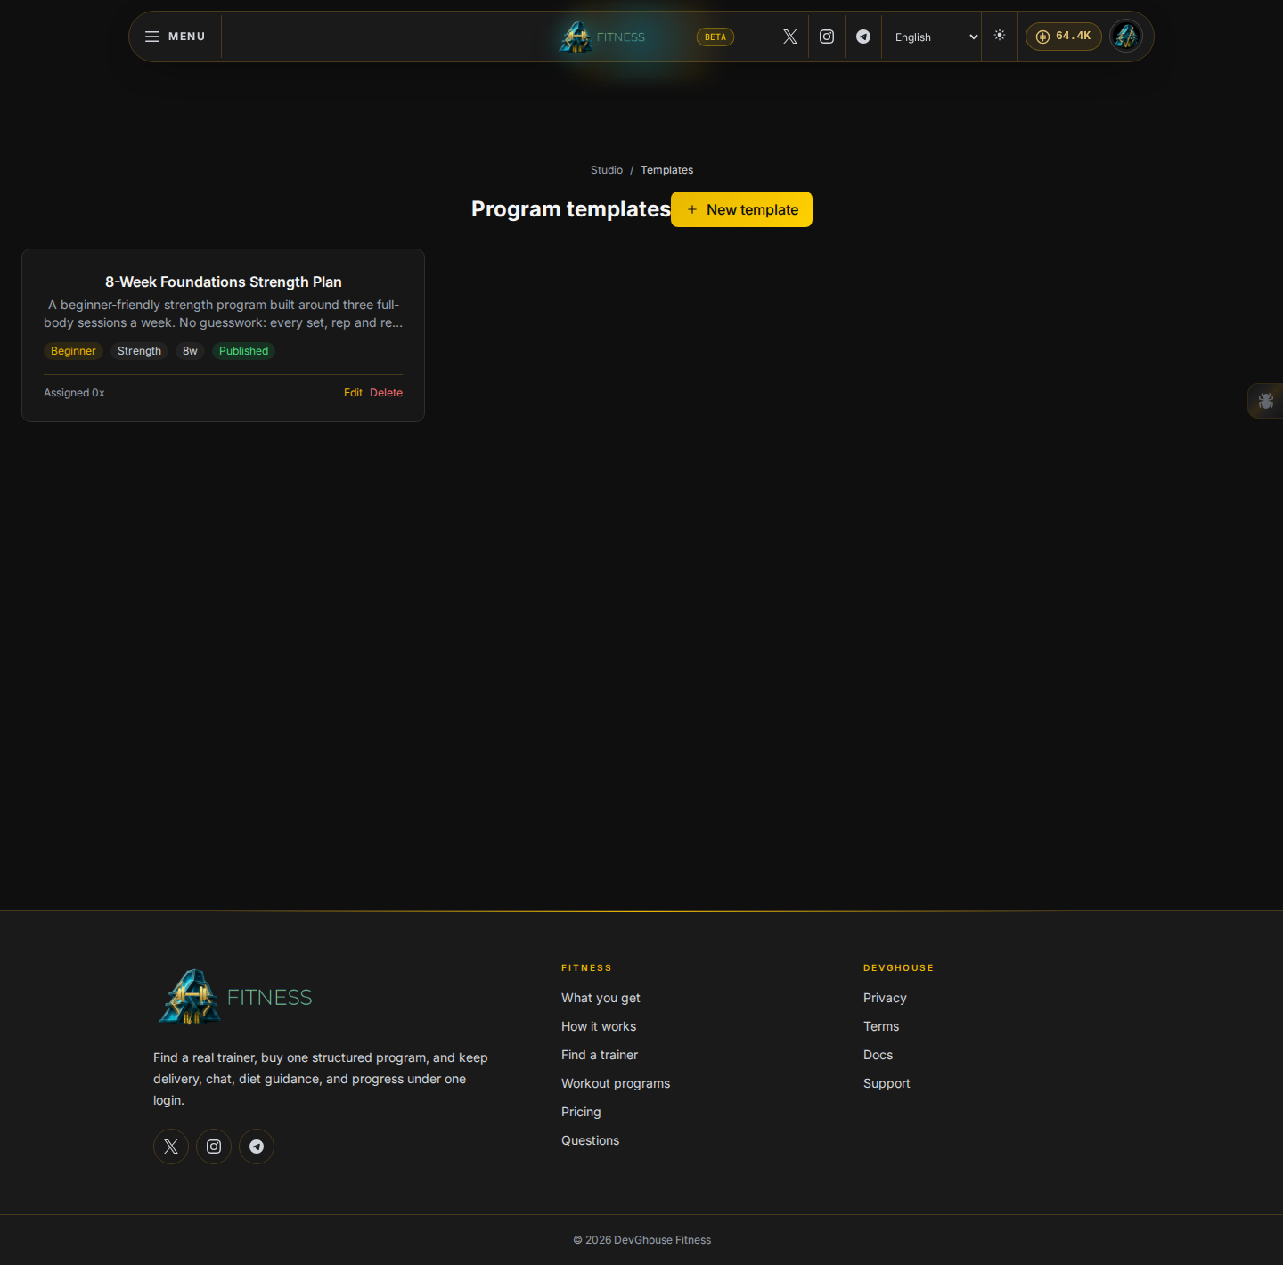The image size is (1283, 1265).
Task: Click the 8w duration tag
Action: tap(190, 351)
